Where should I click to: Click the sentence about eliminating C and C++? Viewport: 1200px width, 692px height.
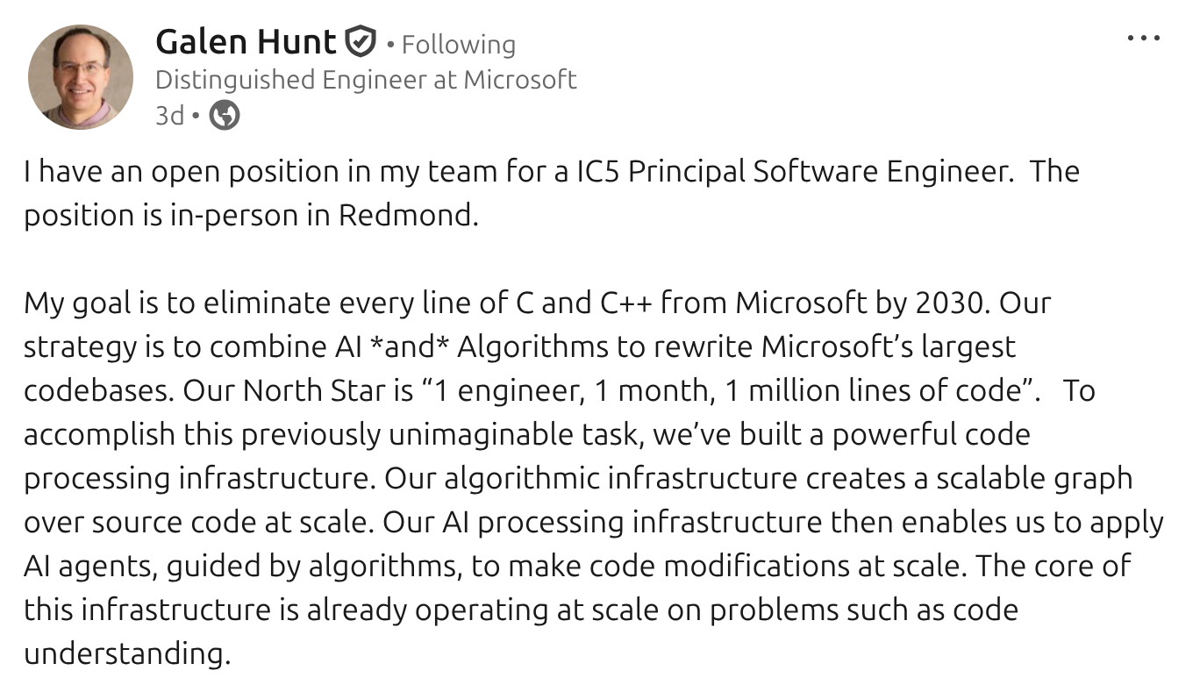[439, 302]
